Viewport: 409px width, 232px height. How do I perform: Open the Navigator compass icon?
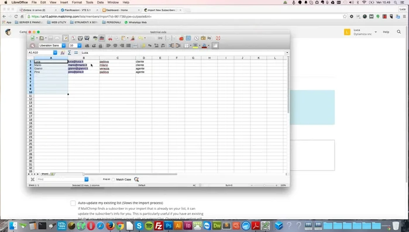(197, 38)
